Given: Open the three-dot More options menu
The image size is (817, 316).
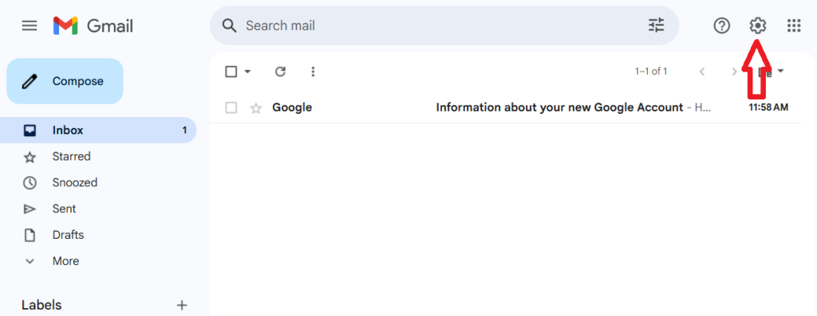Looking at the screenshot, I should pyautogui.click(x=313, y=72).
